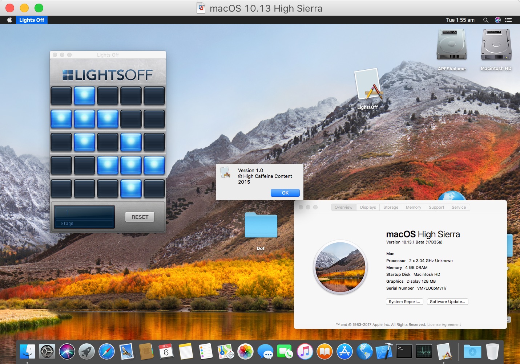Open iBooks orange book icon

[x=325, y=351]
